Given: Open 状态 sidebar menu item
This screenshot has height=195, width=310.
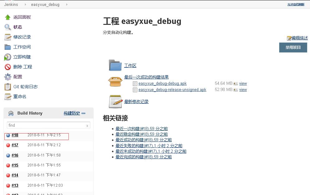Looking at the screenshot, I should click(18, 27).
